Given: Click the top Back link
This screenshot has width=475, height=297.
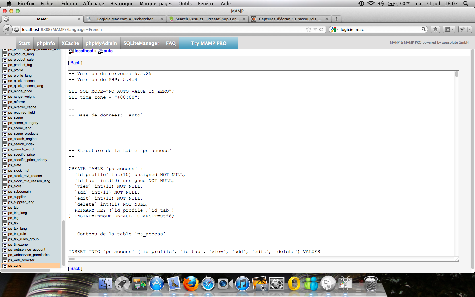Looking at the screenshot, I should coord(75,63).
